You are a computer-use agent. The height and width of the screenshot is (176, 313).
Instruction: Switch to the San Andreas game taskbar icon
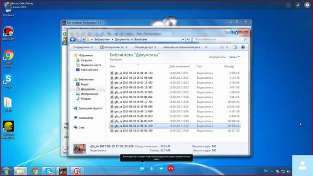click(x=63, y=171)
